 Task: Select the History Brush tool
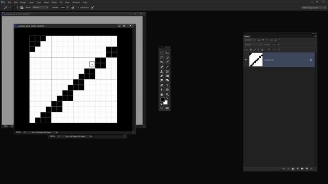(167, 72)
